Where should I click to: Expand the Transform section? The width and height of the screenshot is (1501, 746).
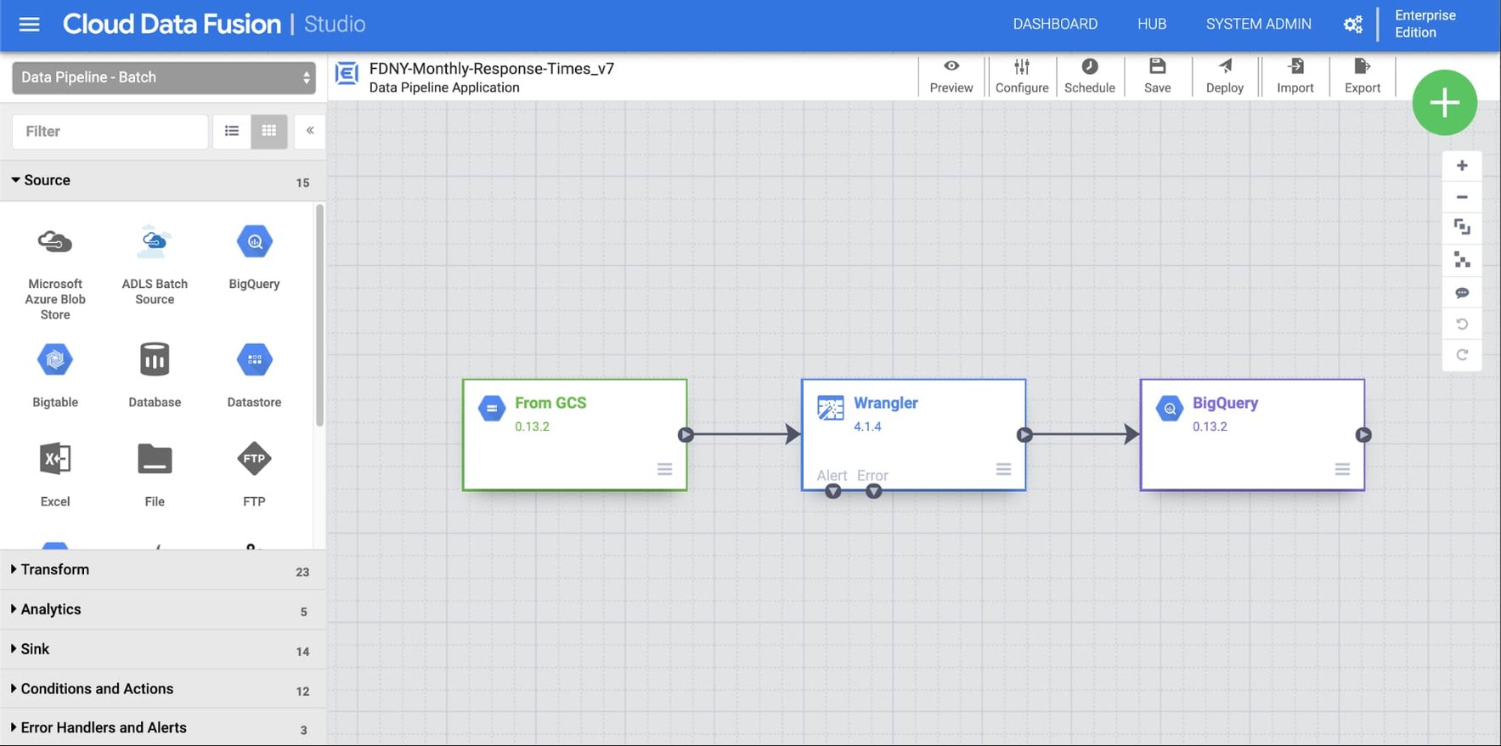pyautogui.click(x=163, y=569)
